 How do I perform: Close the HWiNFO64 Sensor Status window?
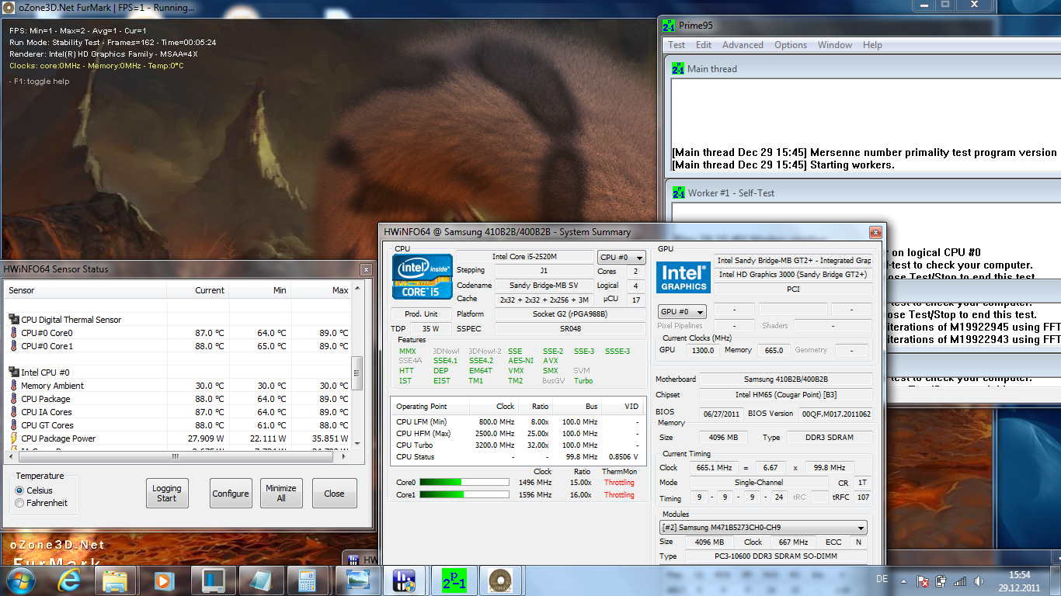(366, 269)
